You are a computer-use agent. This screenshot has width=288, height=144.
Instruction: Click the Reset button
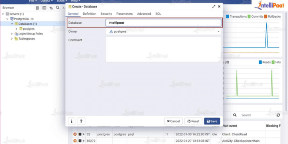click(193, 121)
